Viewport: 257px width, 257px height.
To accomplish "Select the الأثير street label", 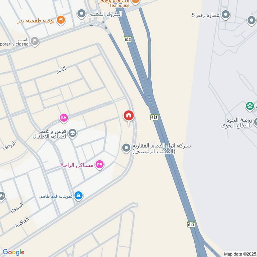I will [61, 70].
